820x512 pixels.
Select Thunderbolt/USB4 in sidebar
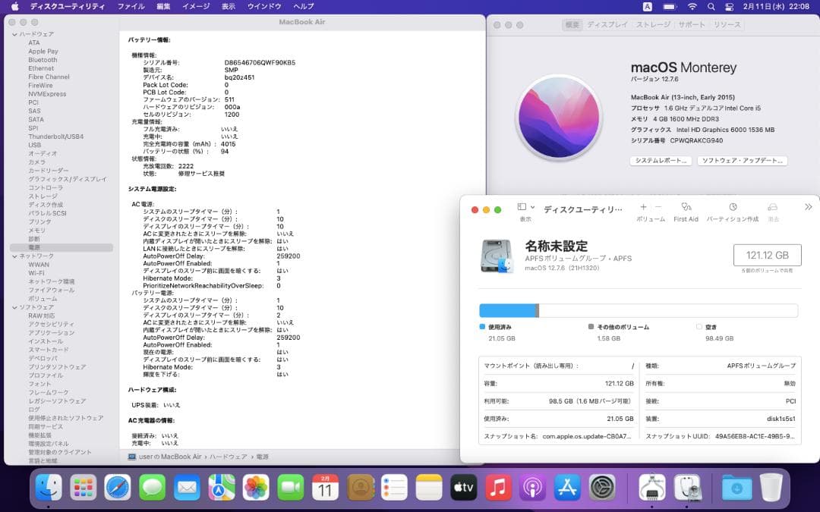coord(56,137)
